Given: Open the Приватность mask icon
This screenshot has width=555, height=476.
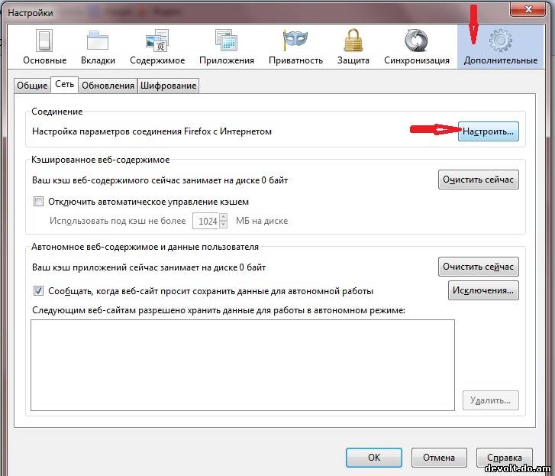Looking at the screenshot, I should tap(295, 40).
